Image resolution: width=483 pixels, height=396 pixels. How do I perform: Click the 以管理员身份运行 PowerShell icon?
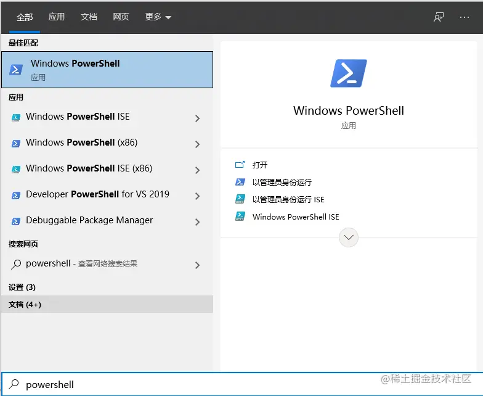240,182
